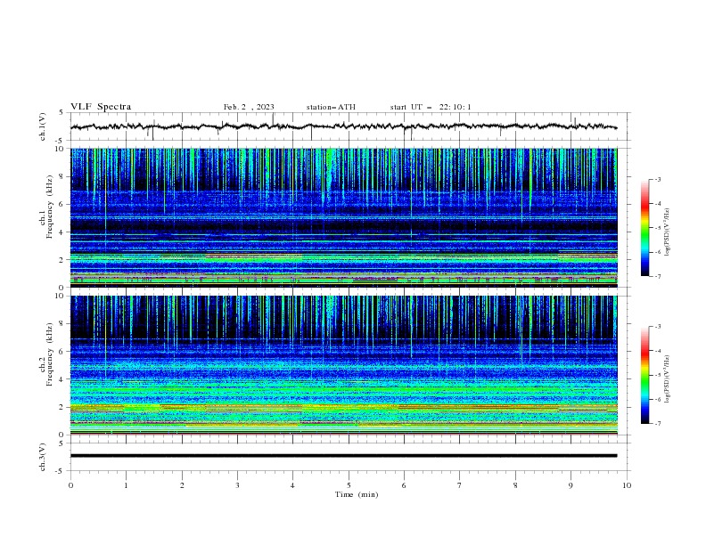The height and width of the screenshot is (545, 706).
Task: Click the '1' minute tick label
Action: pos(126,485)
